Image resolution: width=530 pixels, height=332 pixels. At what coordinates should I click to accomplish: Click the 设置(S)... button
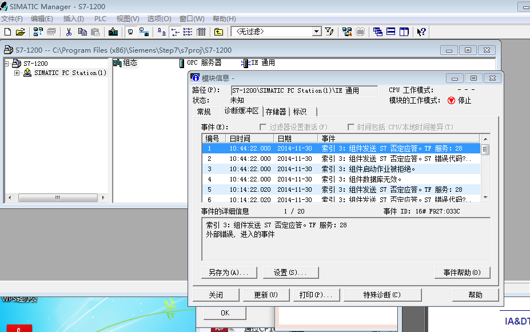coord(290,272)
